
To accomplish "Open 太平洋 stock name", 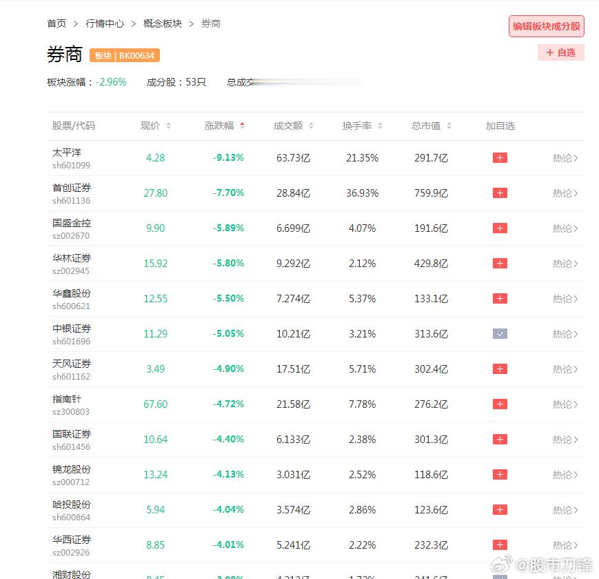I will click(x=67, y=153).
